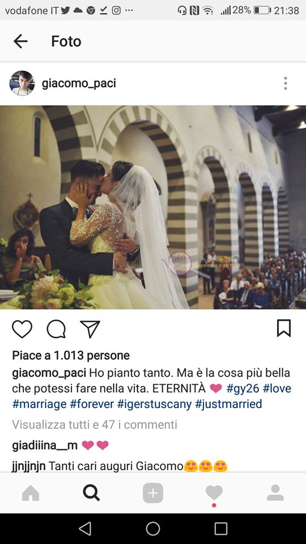The width and height of the screenshot is (306, 544).
Task: Open the profile tab icon
Action: pyautogui.click(x=275, y=493)
